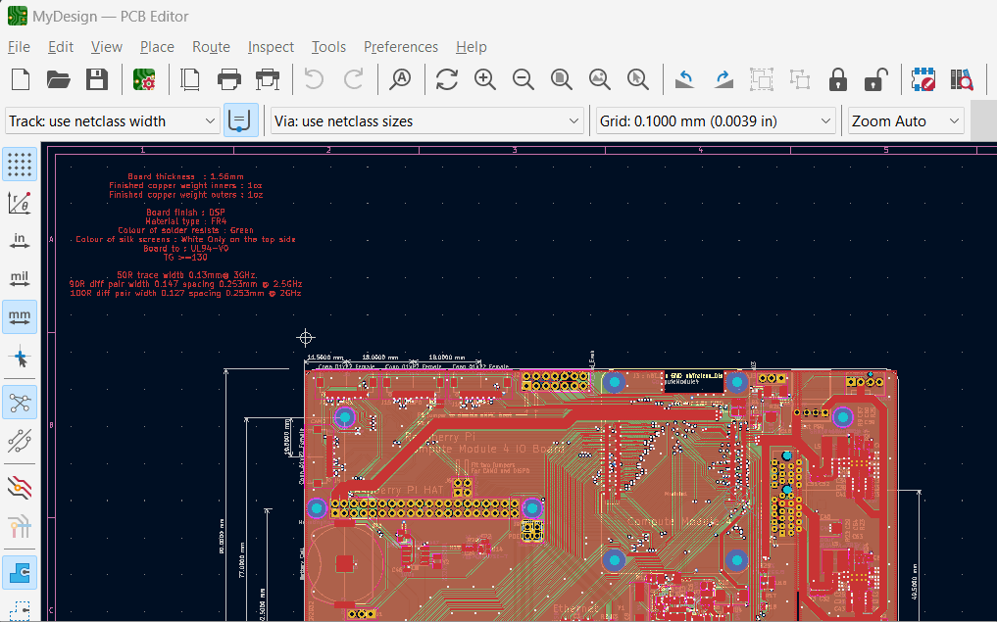
Task: Click the '50R trace width' note line
Action: (187, 275)
